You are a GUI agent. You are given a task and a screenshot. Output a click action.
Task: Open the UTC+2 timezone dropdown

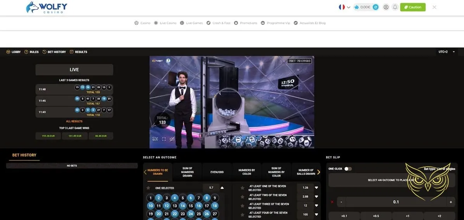pyautogui.click(x=447, y=52)
